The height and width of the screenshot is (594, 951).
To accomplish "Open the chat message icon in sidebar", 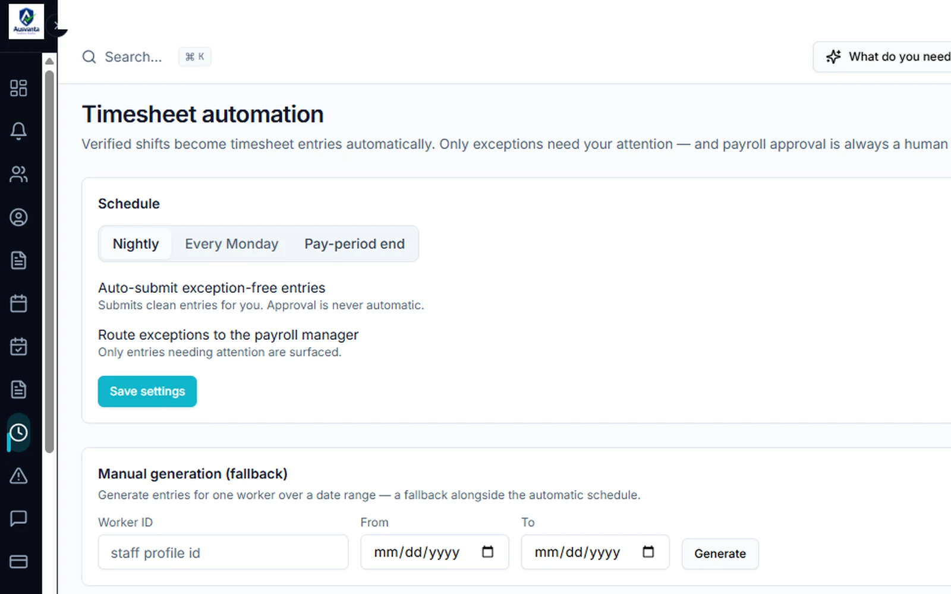I will 18,519.
